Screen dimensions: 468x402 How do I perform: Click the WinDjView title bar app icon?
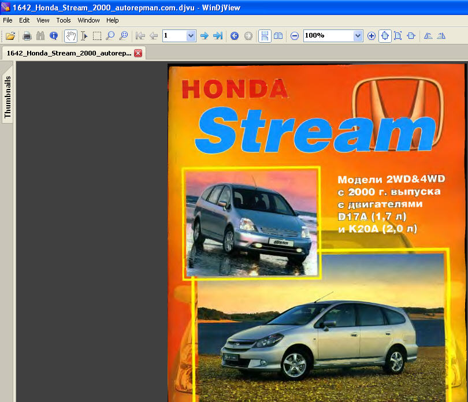(x=6, y=7)
